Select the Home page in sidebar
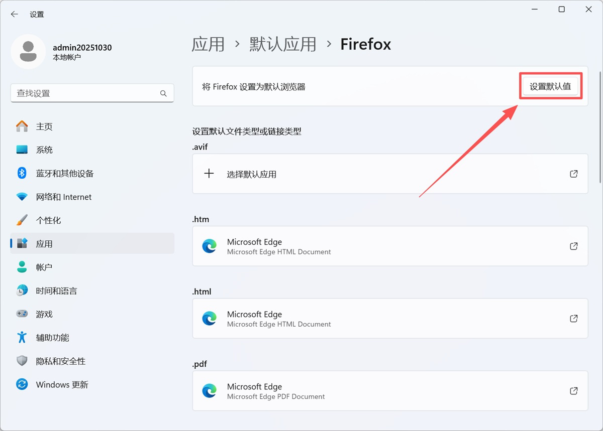This screenshot has width=603, height=431. [44, 127]
